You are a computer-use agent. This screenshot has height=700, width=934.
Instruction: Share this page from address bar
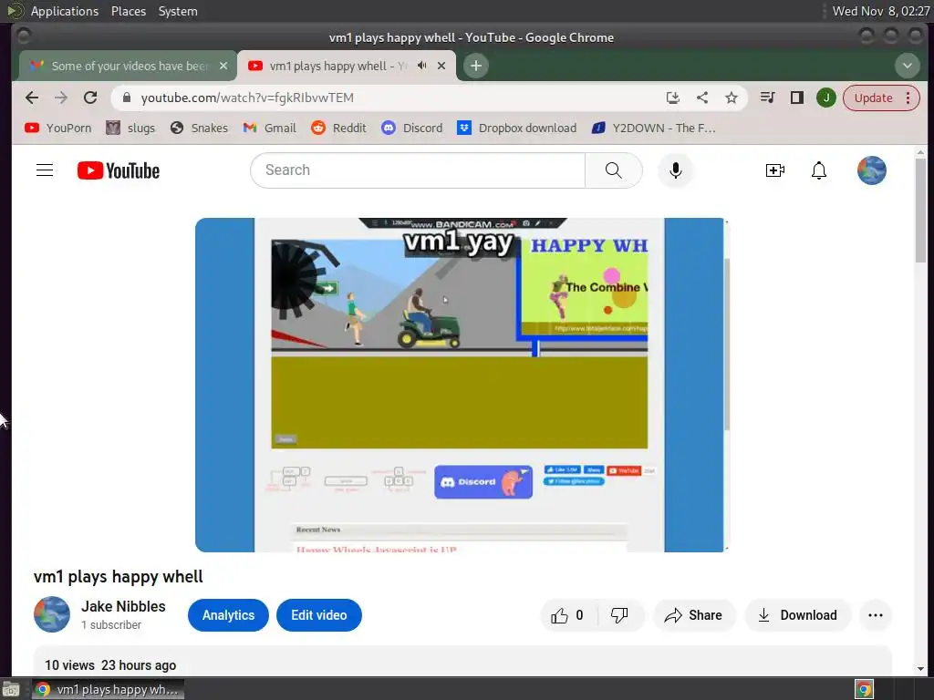702,98
